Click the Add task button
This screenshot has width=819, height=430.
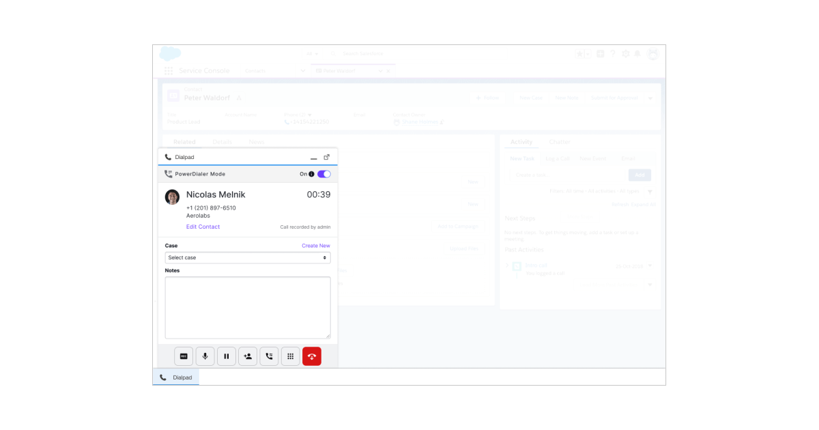[640, 175]
